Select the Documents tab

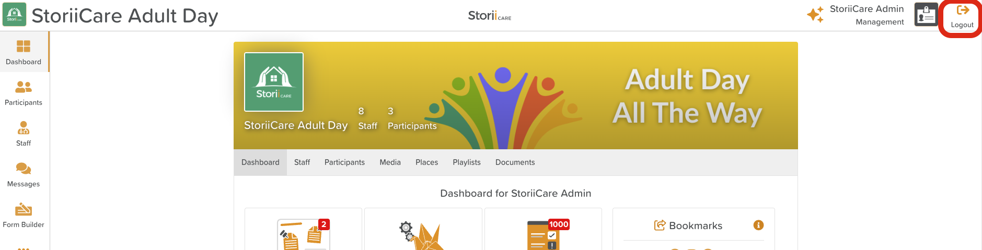515,162
